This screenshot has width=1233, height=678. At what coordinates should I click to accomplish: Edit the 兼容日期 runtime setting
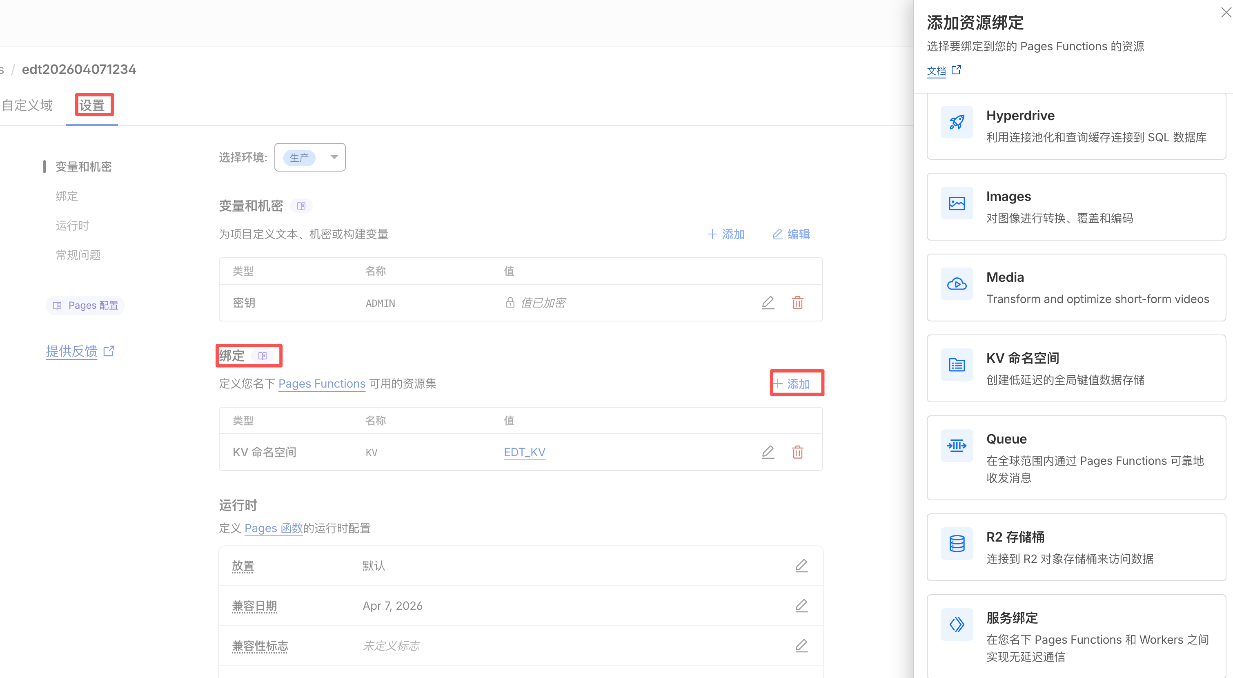(801, 606)
